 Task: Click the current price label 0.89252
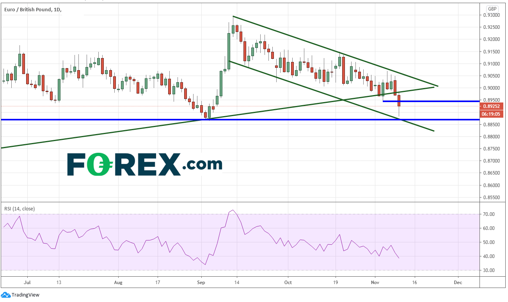(x=490, y=106)
